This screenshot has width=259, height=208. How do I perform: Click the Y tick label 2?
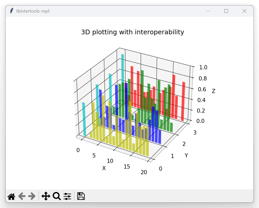(184, 144)
